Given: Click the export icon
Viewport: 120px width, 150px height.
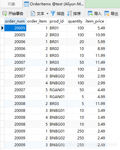Looking at the screenshot, I should [x=107, y=13].
